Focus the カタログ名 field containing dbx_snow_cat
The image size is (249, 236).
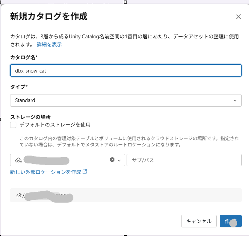click(126, 70)
